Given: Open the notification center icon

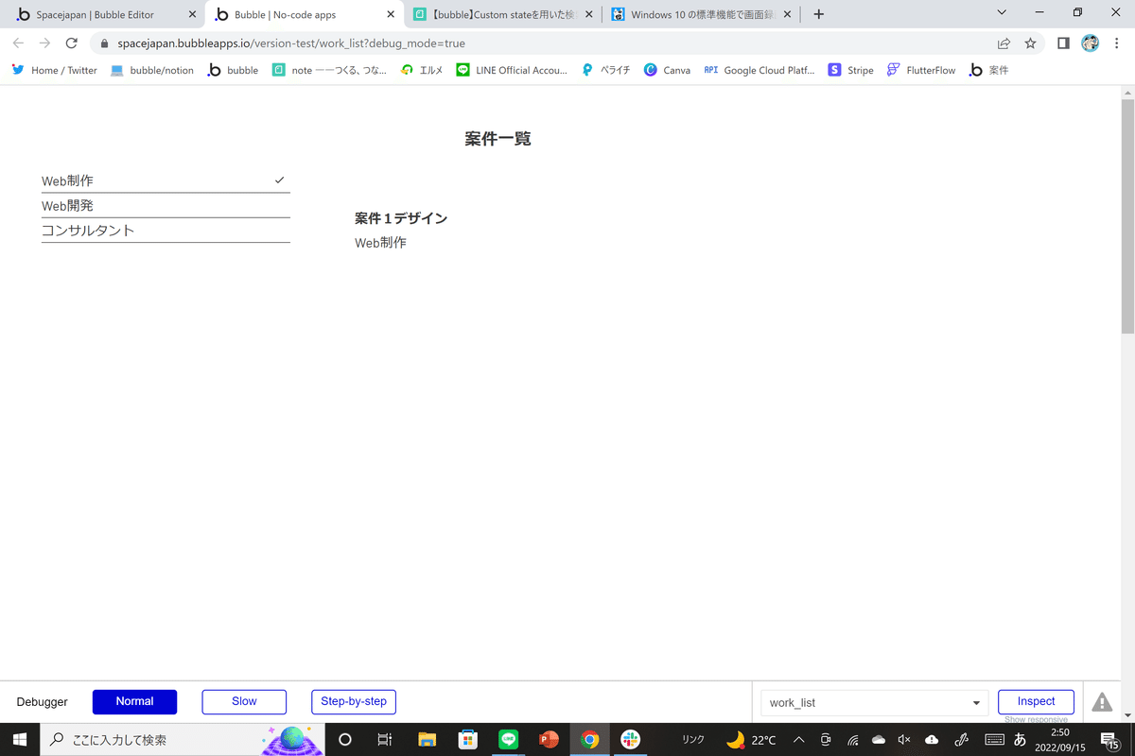Looking at the screenshot, I should 1109,741.
